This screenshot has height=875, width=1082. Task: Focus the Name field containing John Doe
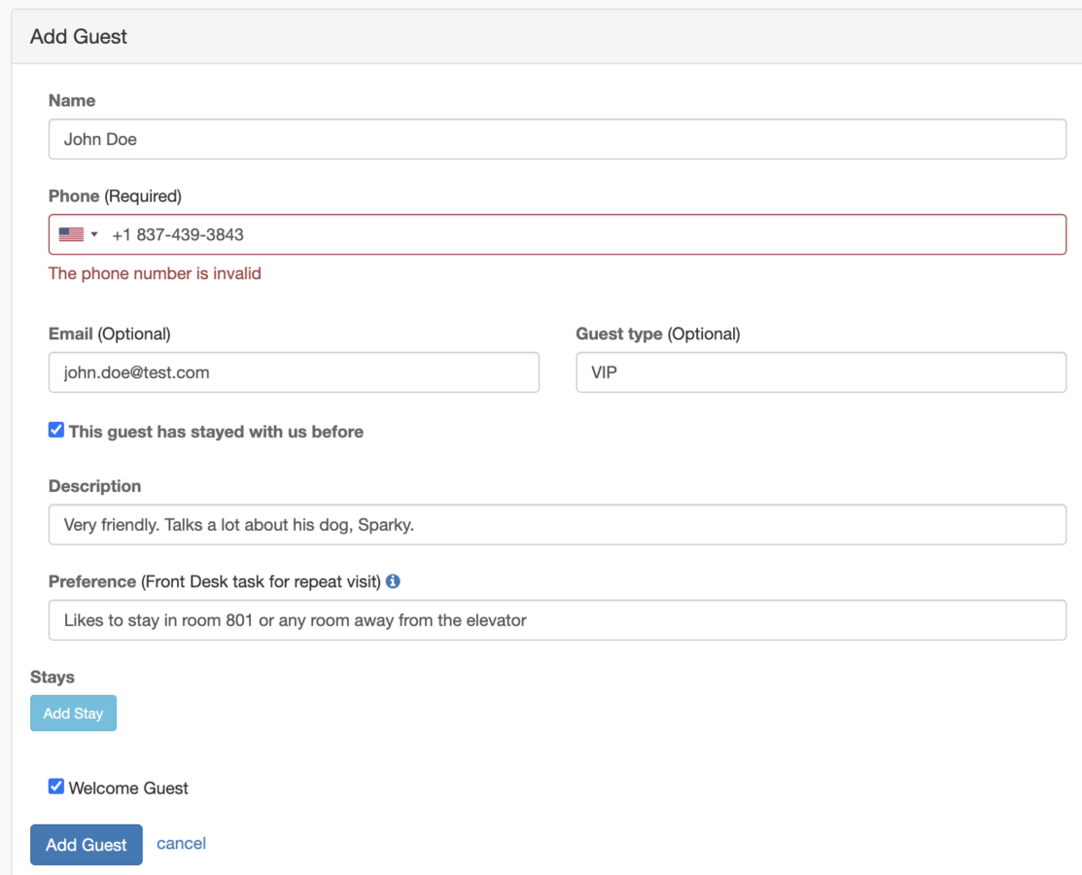click(558, 139)
